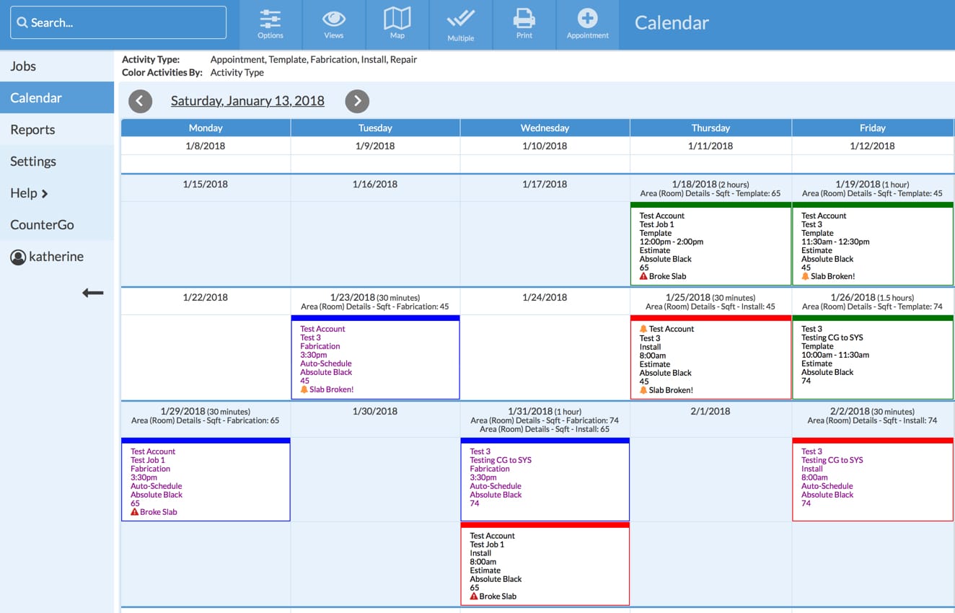Open the date picker for Saturday, January 13, 2018
The height and width of the screenshot is (613, 955).
247,101
